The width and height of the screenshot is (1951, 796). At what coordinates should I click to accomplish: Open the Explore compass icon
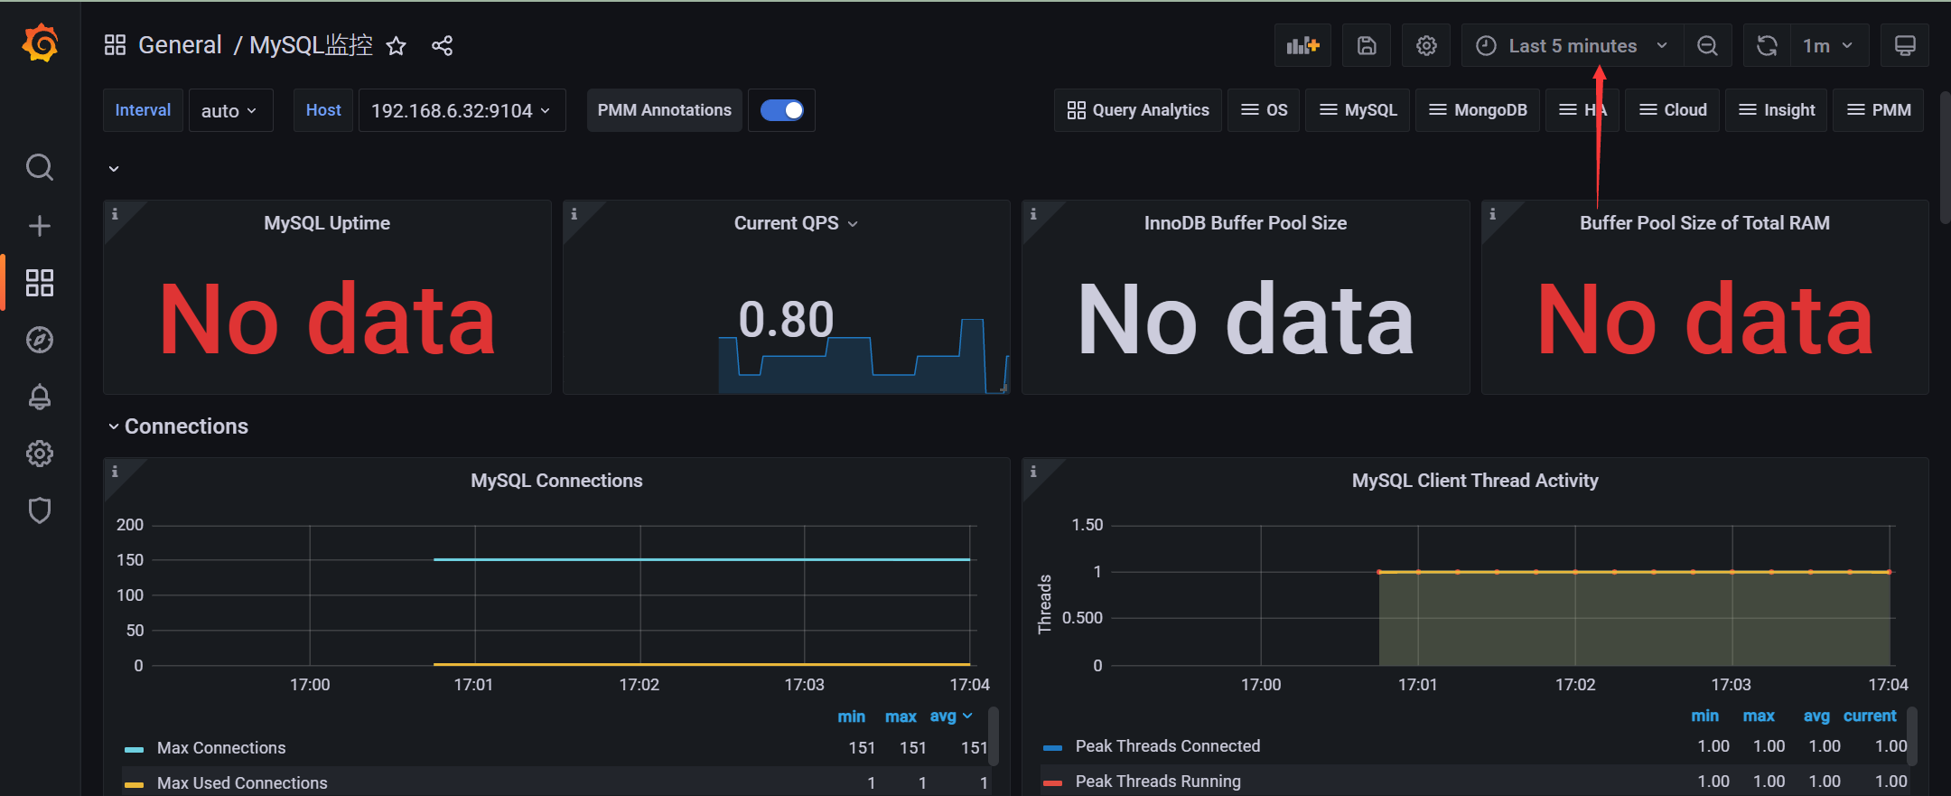(x=40, y=340)
